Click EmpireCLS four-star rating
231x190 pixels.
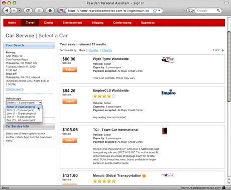click(104, 96)
